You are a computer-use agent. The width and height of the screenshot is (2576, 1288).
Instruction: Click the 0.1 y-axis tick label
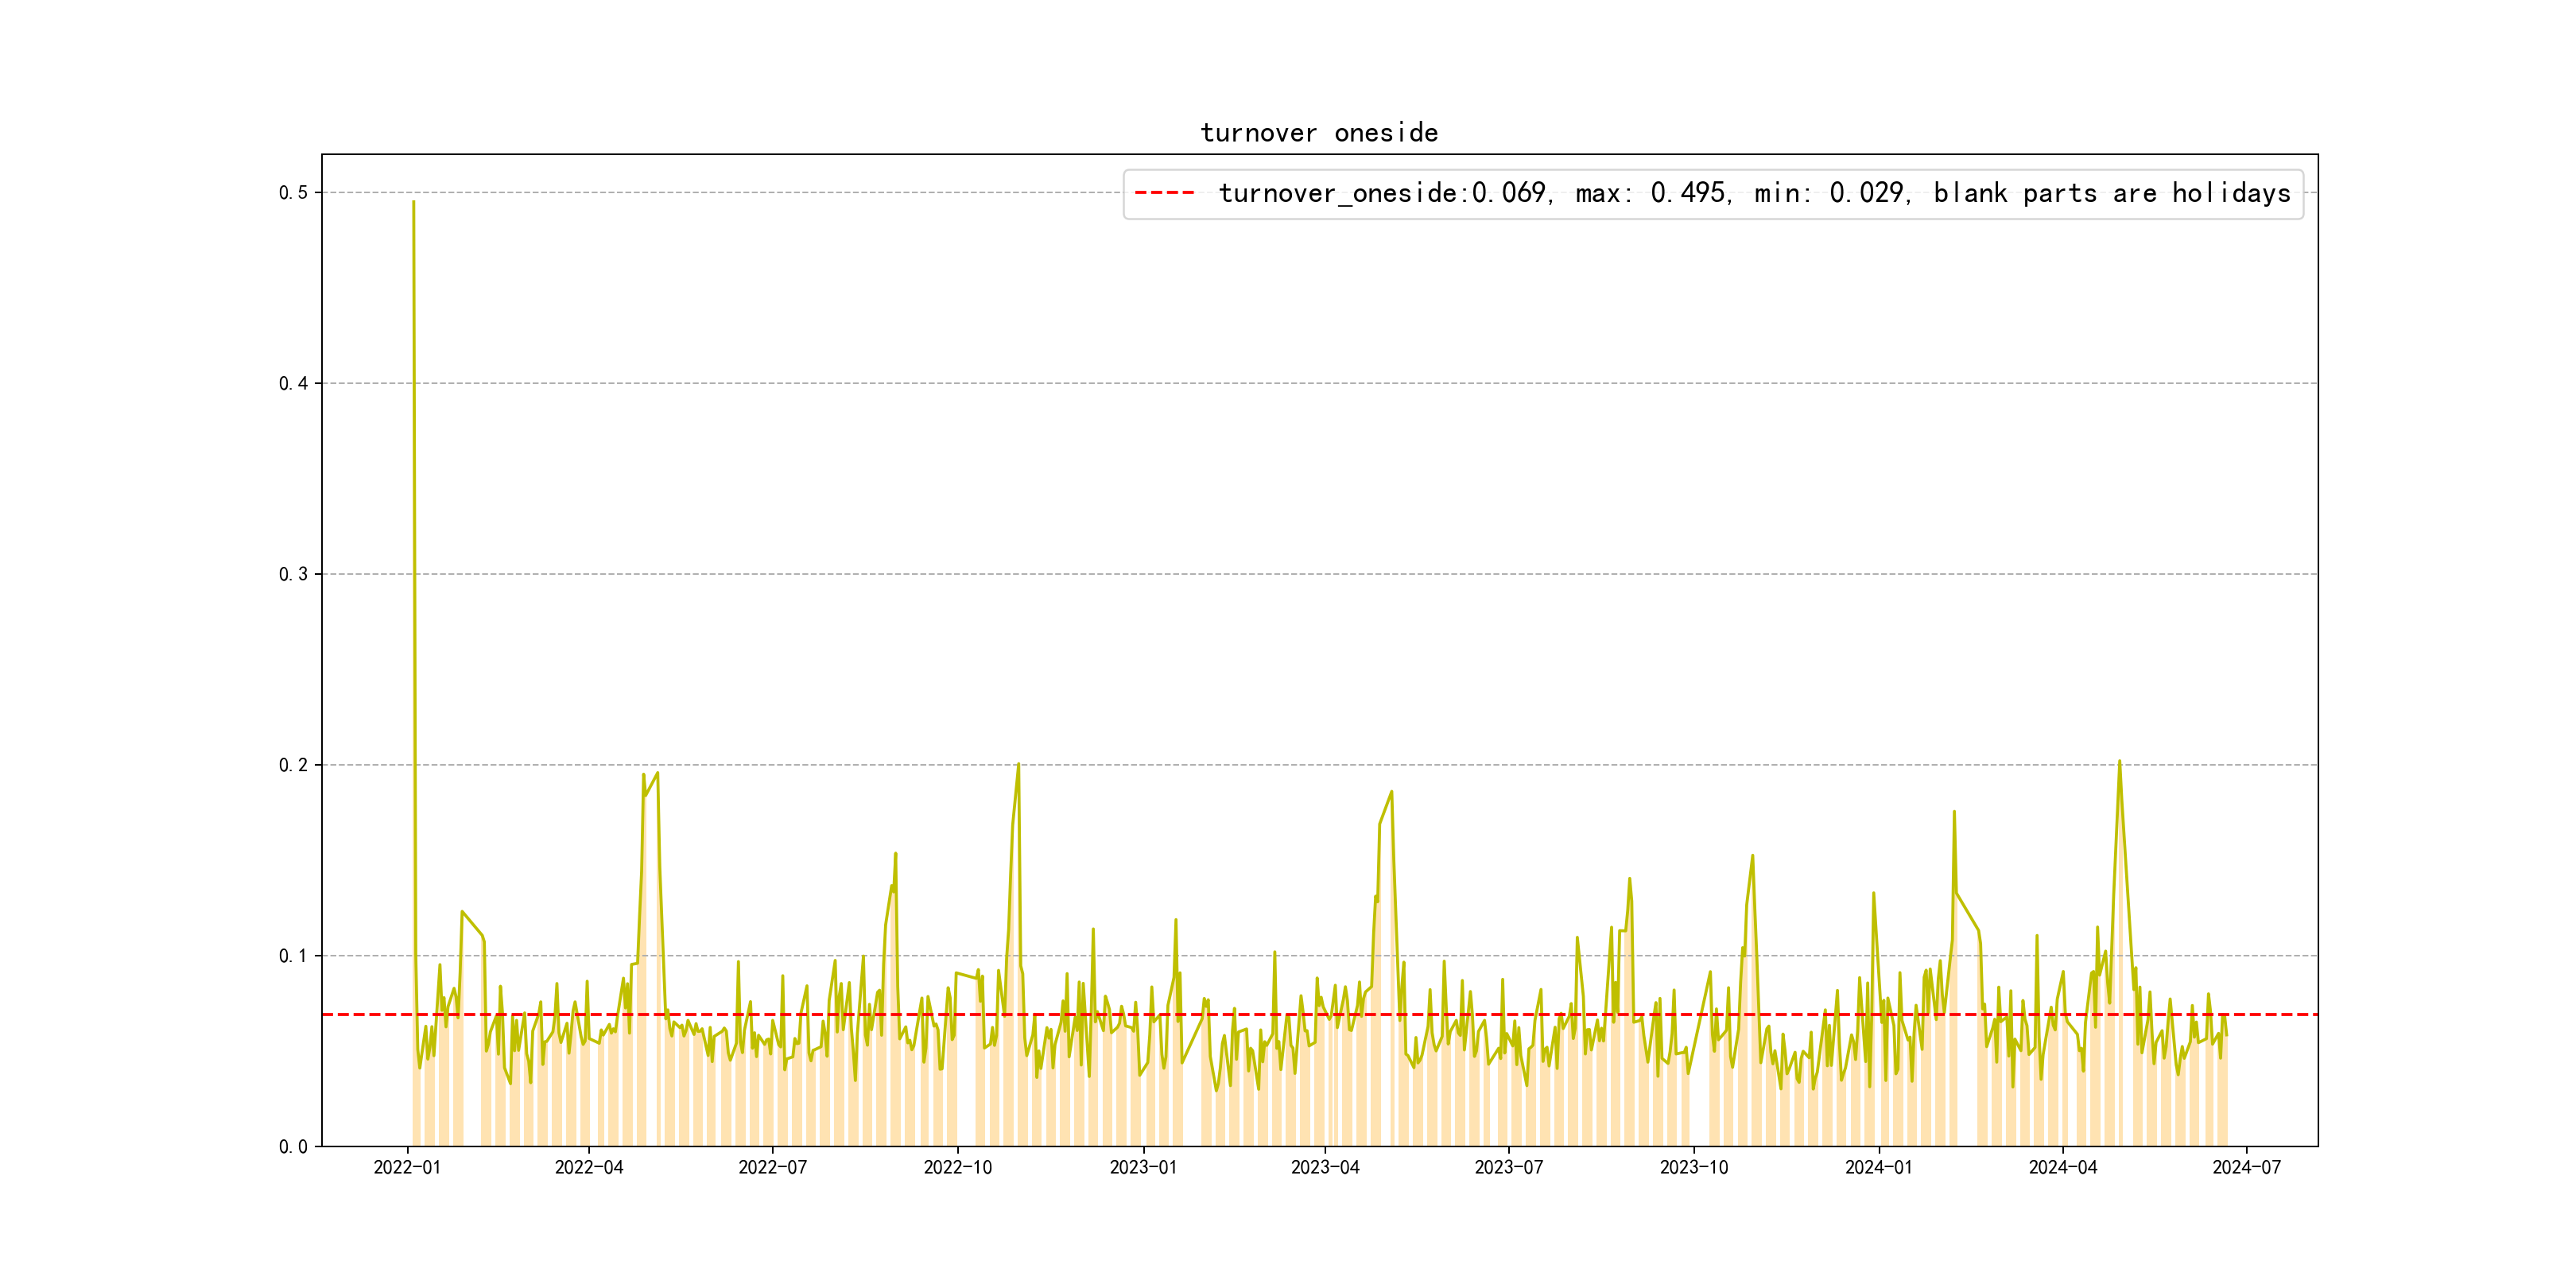(x=293, y=957)
